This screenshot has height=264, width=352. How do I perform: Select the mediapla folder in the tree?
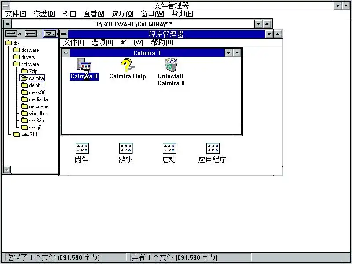(34, 99)
